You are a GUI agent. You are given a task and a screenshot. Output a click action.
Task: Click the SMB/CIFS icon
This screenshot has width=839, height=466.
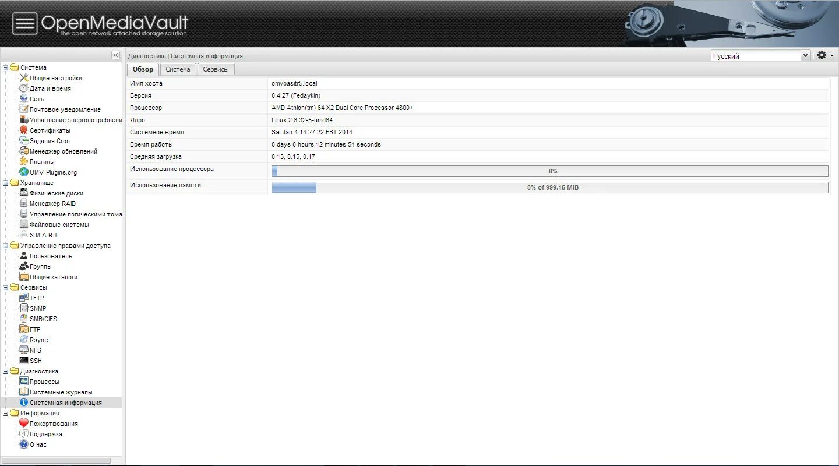[x=24, y=319]
